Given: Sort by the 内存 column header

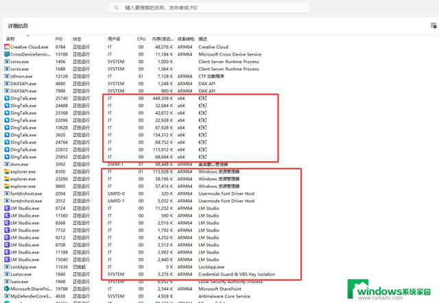Looking at the screenshot, I should click(163, 39).
